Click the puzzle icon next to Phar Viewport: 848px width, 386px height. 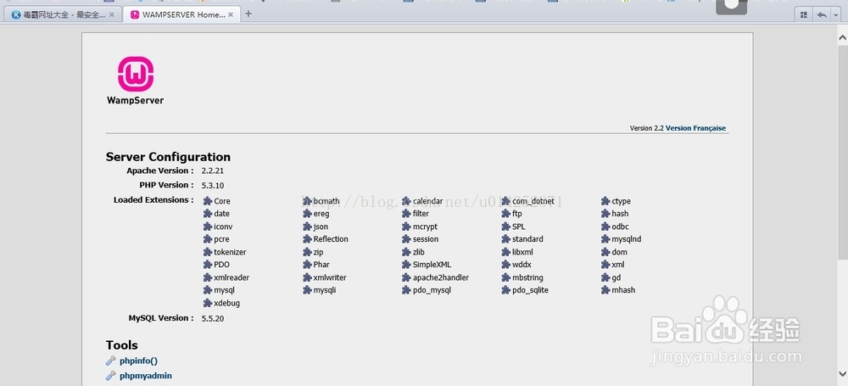(307, 265)
